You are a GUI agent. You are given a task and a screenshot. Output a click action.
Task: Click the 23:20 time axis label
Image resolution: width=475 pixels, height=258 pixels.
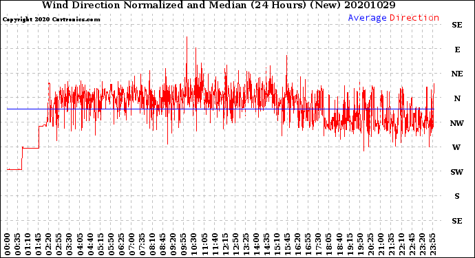[x=422, y=244]
